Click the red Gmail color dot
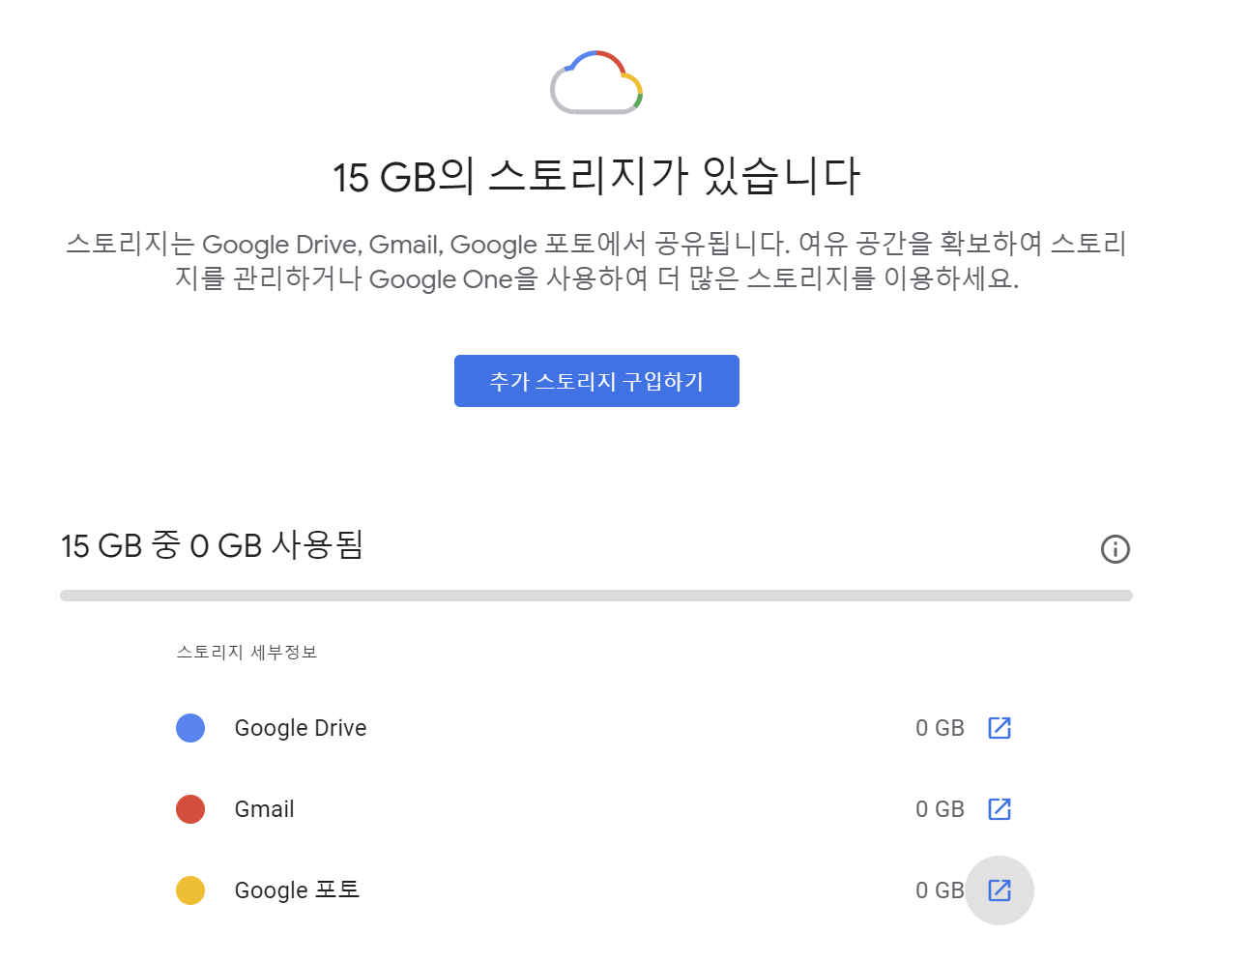The width and height of the screenshot is (1247, 962). click(x=190, y=809)
